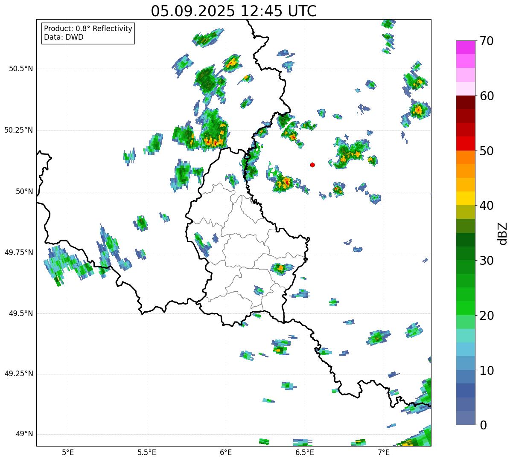Click the 5.5°E longitude label
Screen dimensions: 513x461
click(147, 452)
